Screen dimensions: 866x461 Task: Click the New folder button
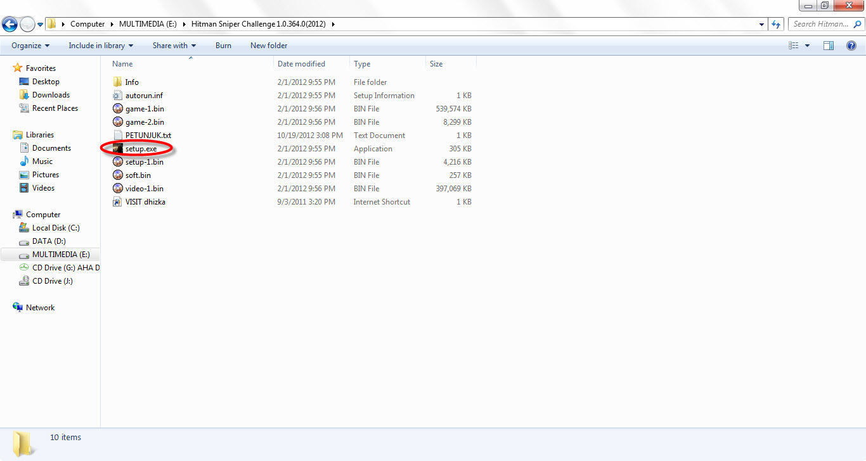(x=269, y=46)
